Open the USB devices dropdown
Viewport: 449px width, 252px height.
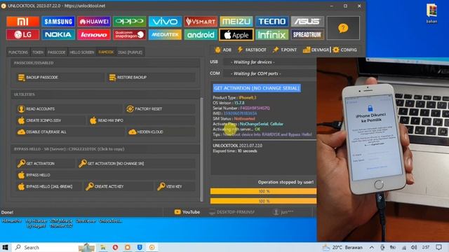pos(269,62)
